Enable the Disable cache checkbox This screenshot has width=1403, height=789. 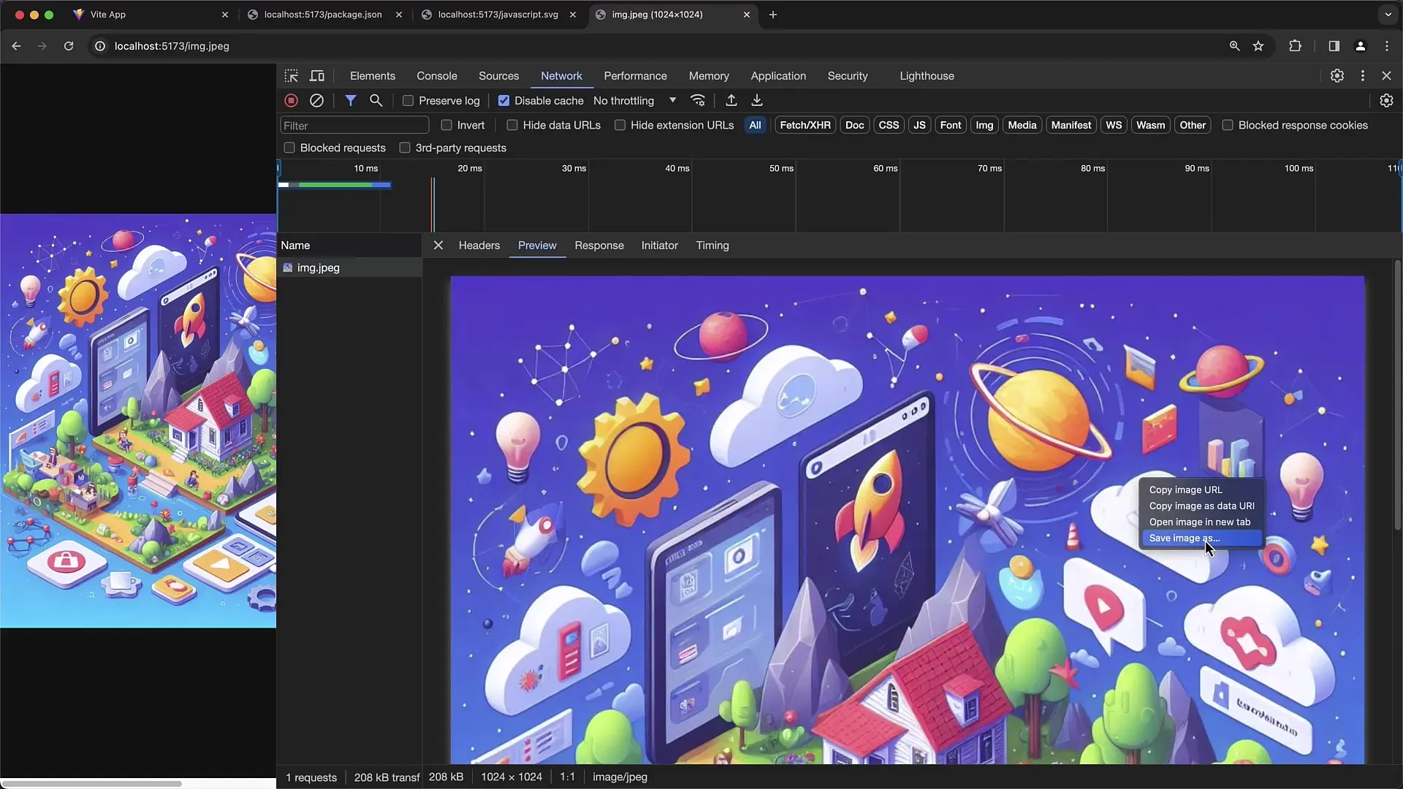(503, 100)
